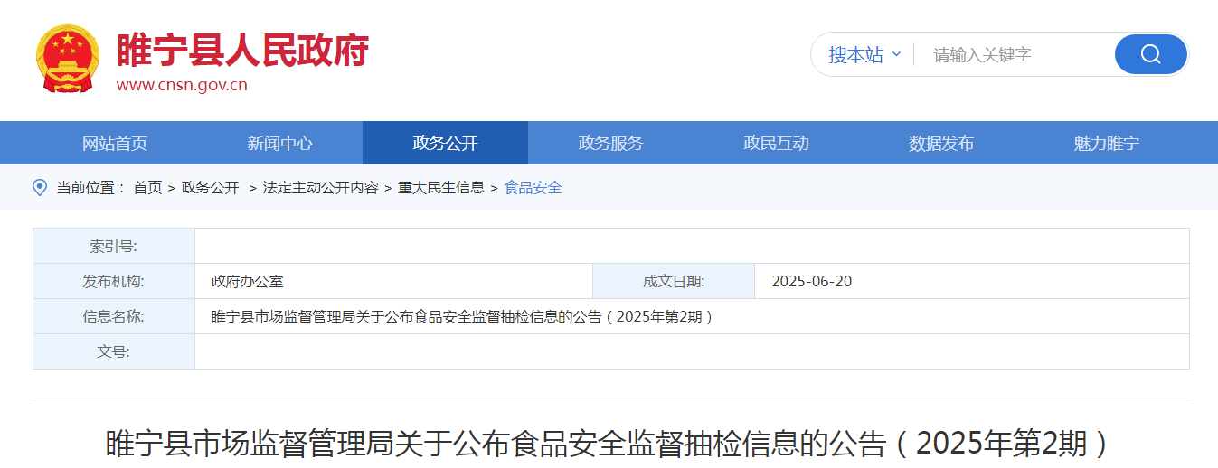Click the 请输入关键字 search input field
This screenshot has width=1218, height=468.
(1015, 54)
